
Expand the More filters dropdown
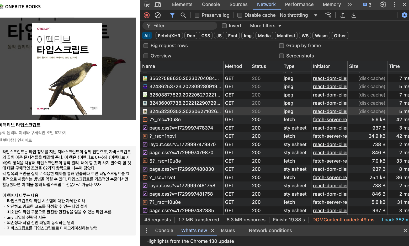point(265,26)
